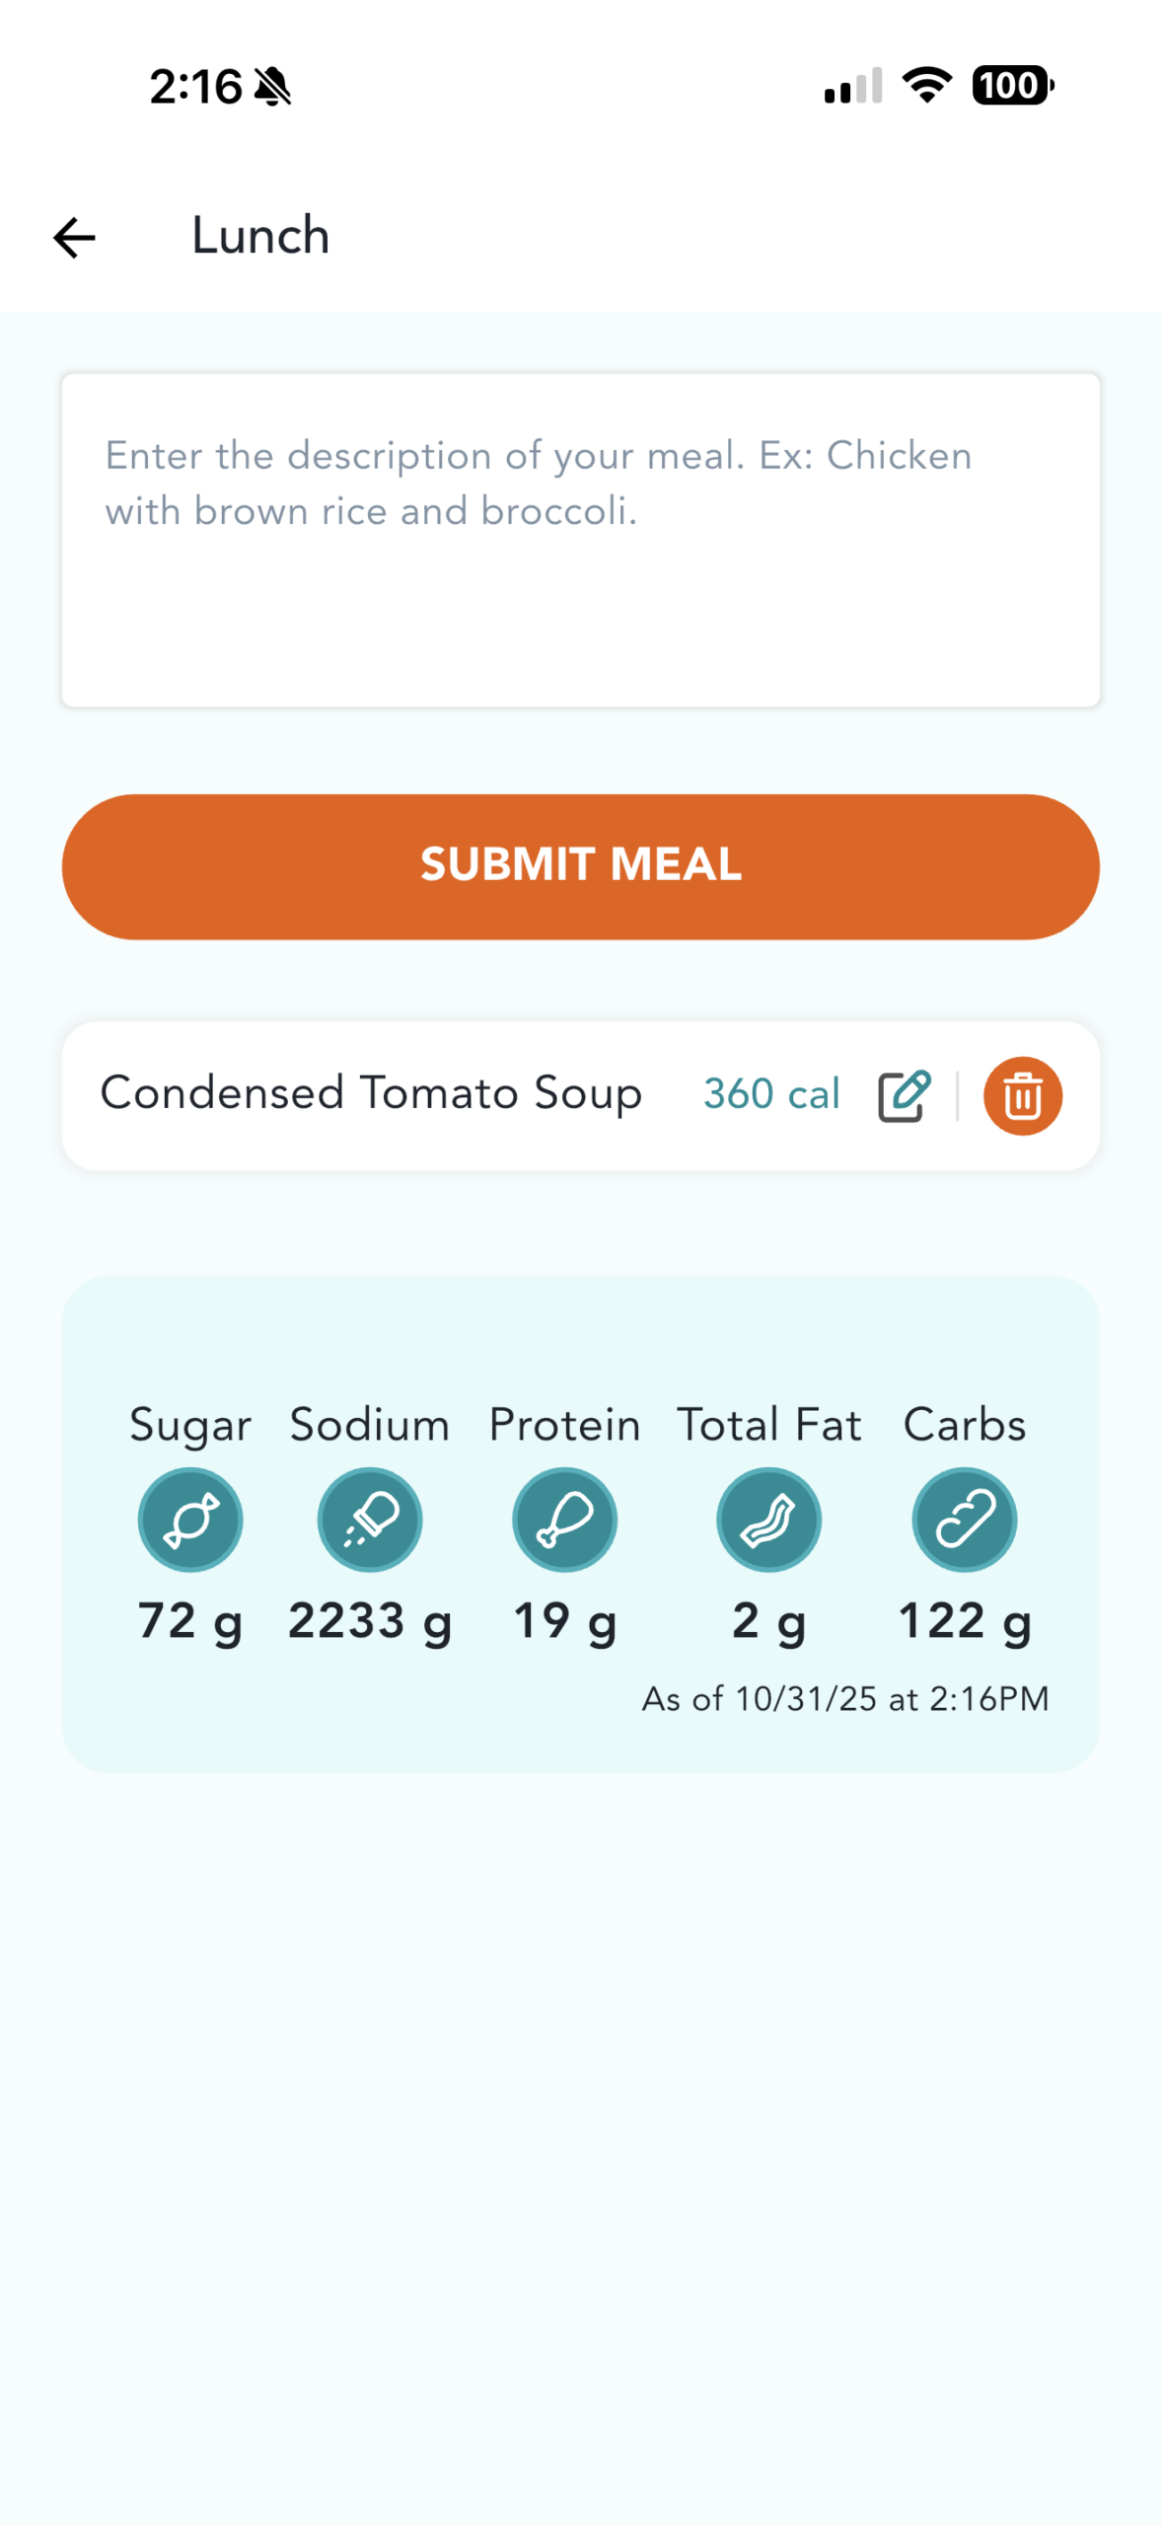Tap the back arrow icon
Image resolution: width=1162 pixels, height=2526 pixels.
[x=74, y=238]
